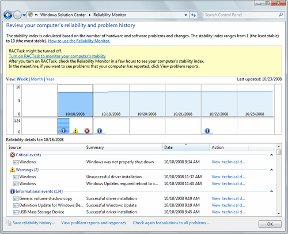View technical details for Definition Update row

(228, 205)
